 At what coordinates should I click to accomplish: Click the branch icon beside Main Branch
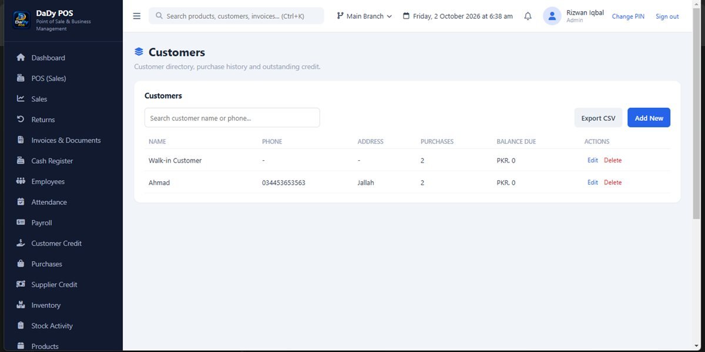tap(340, 16)
